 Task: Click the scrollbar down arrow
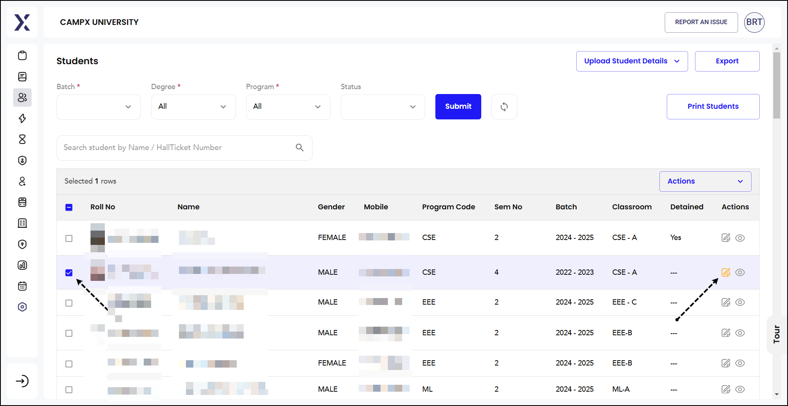777,395
